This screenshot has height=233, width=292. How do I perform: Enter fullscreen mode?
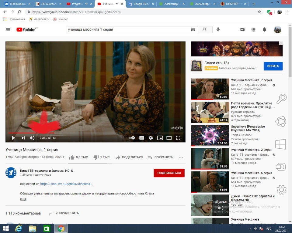tap(178, 138)
